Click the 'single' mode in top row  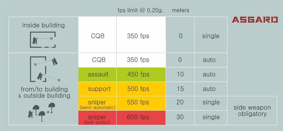[x=211, y=36]
